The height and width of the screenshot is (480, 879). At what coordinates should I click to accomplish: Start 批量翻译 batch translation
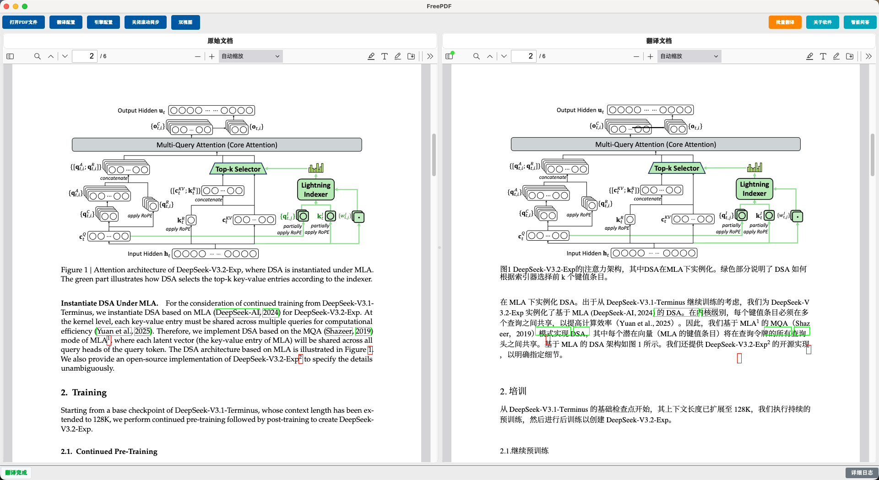[x=785, y=22]
